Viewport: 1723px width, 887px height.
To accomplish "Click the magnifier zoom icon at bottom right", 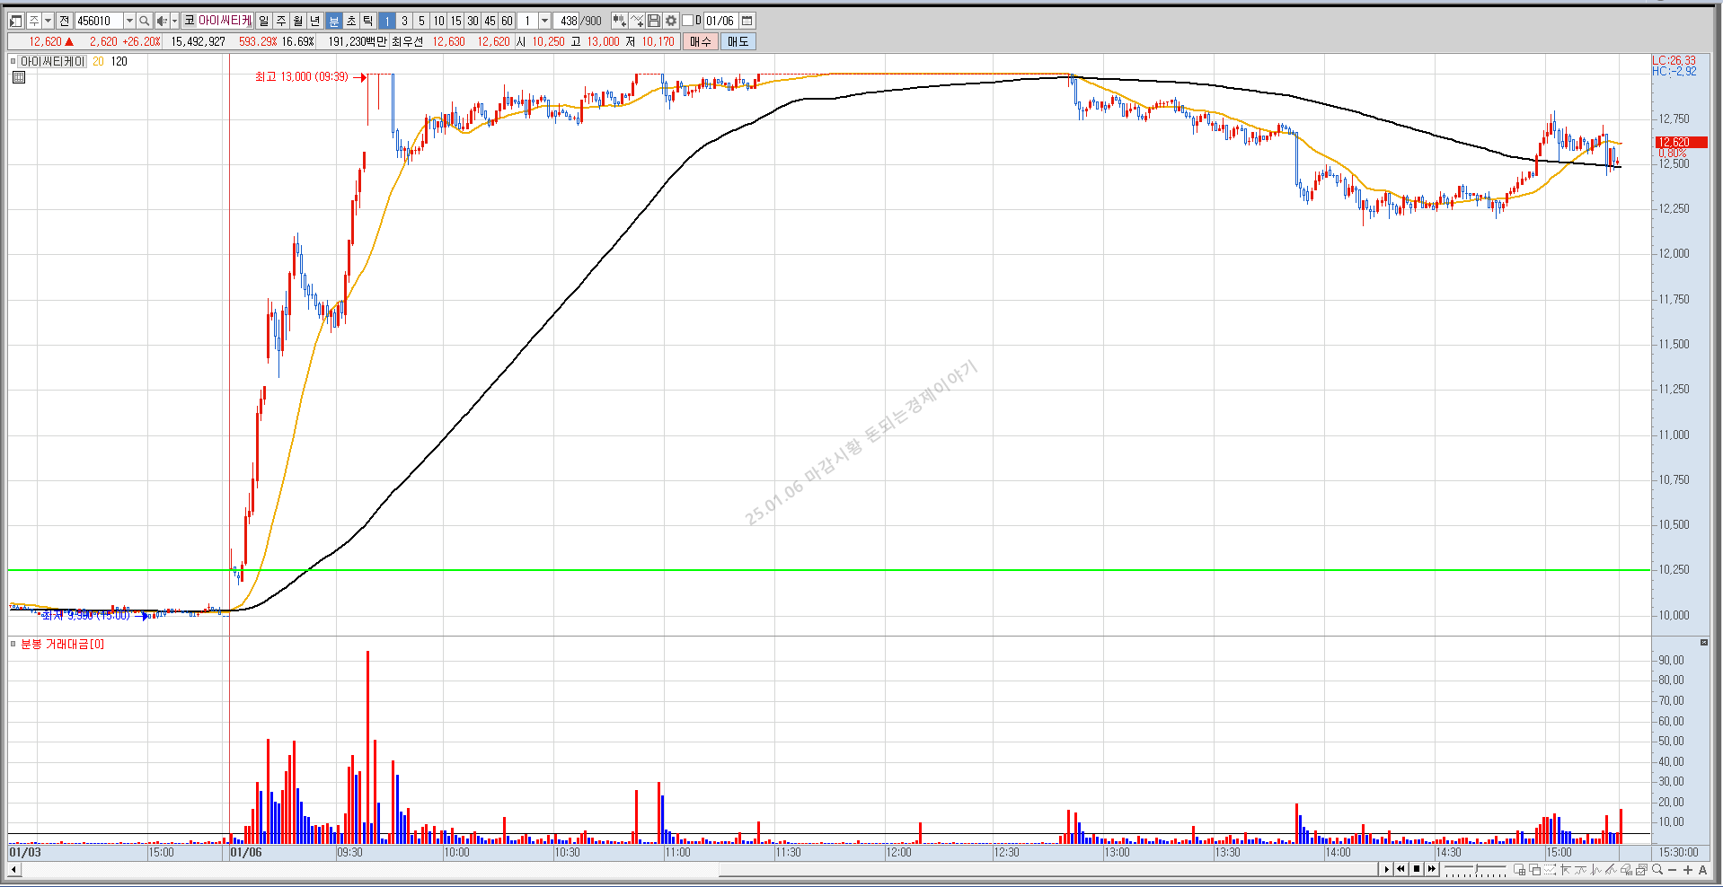I will (1657, 869).
